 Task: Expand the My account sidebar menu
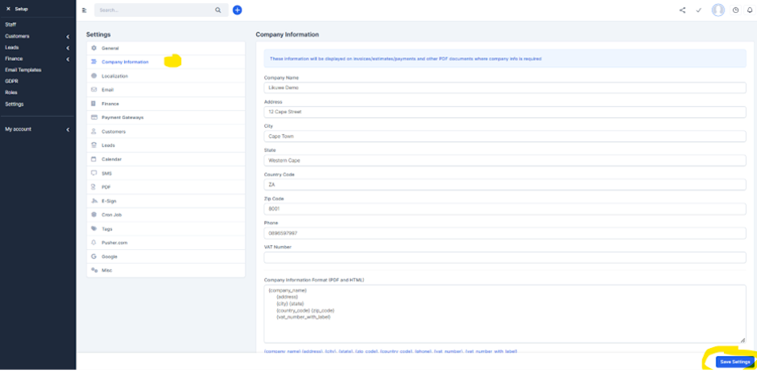click(68, 129)
